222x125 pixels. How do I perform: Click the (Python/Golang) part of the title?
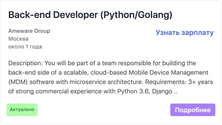pyautogui.click(x=136, y=15)
